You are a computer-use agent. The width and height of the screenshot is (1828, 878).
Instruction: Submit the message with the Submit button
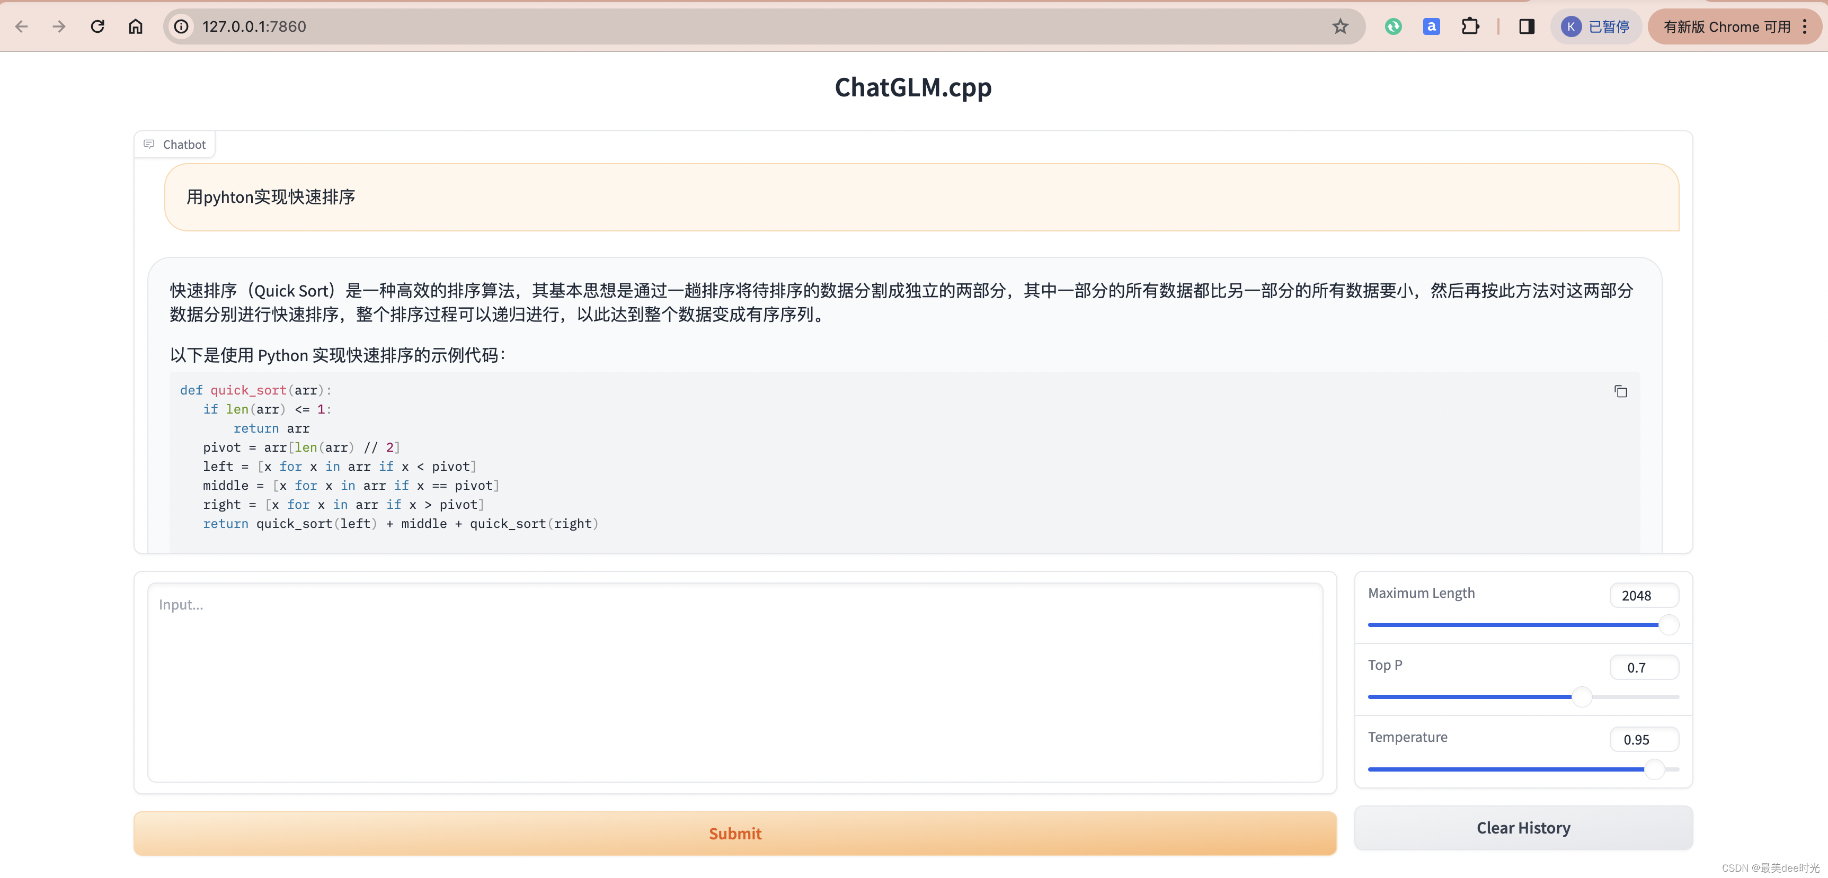(x=734, y=834)
